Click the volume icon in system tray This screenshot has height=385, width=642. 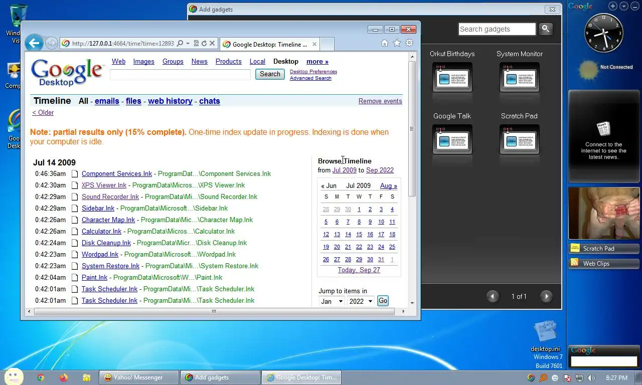pyautogui.click(x=591, y=378)
